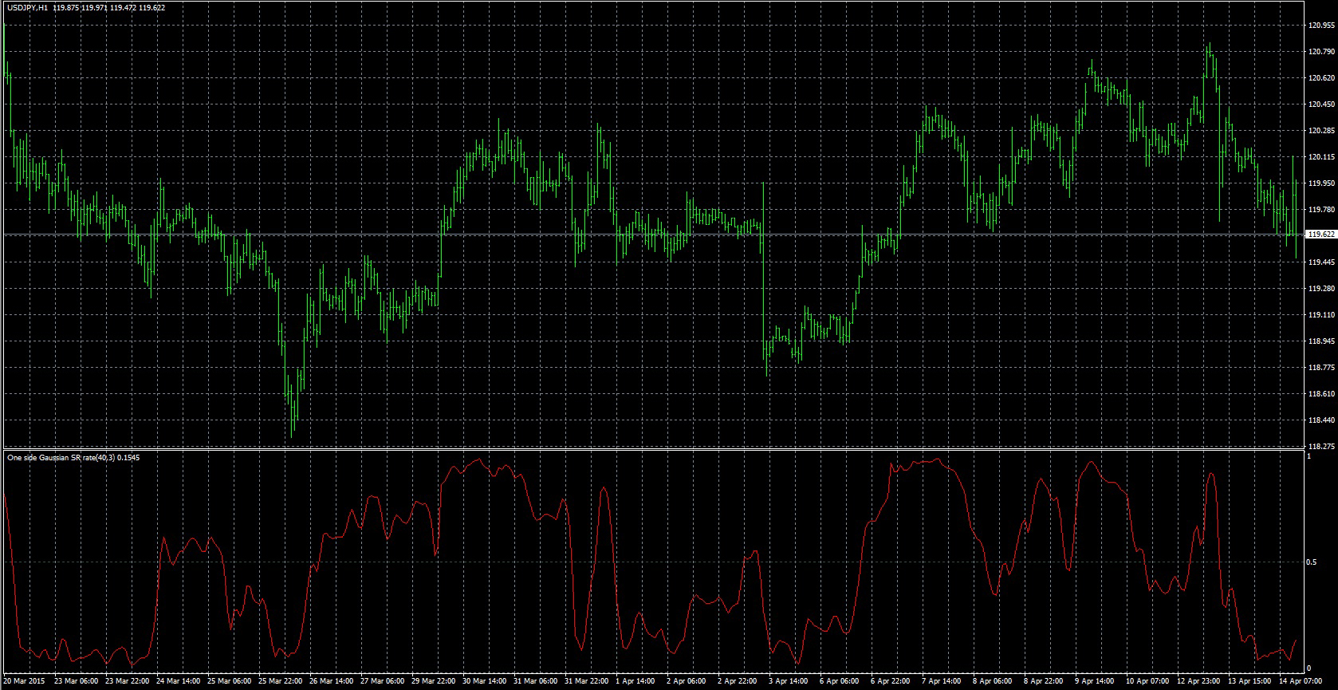Click the 6 Apr 06:00 time axis label
1338x690 pixels.
tap(840, 682)
